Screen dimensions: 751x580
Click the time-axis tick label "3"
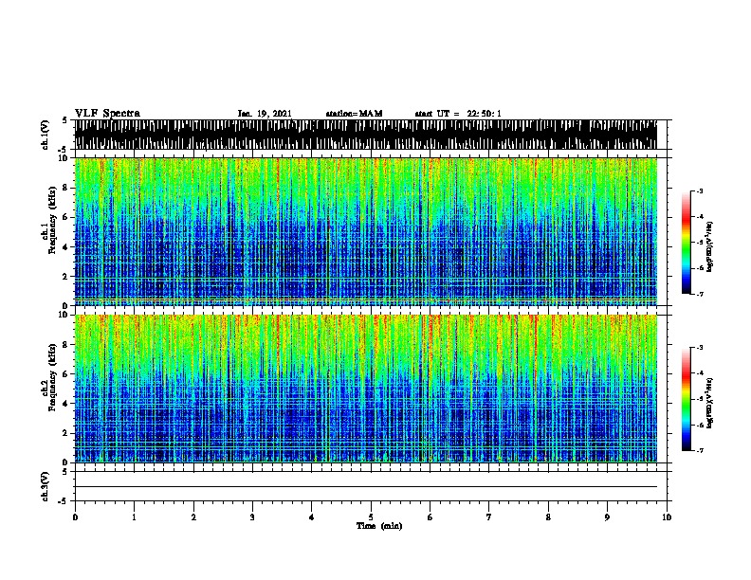point(252,517)
